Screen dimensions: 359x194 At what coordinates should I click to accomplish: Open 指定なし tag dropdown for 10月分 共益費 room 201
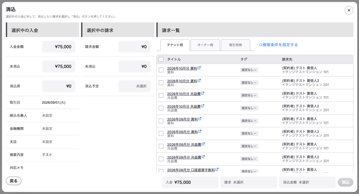[249, 108]
